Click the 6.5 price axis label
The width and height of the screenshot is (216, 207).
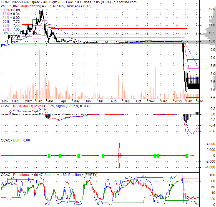213,98
